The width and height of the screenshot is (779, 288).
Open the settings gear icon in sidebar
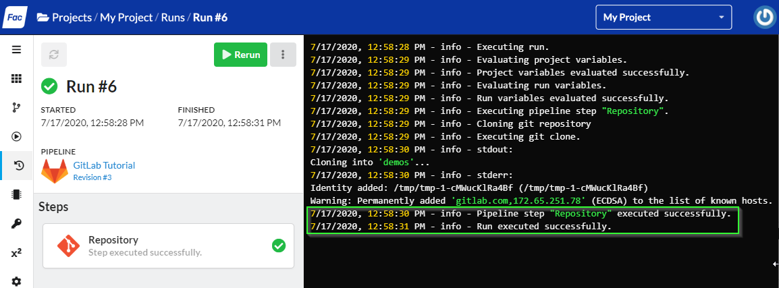point(16,281)
